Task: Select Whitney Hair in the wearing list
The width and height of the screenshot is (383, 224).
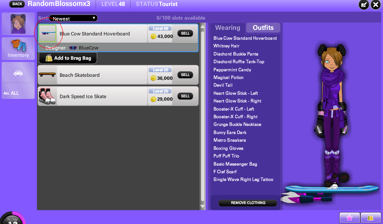Action: (226, 46)
